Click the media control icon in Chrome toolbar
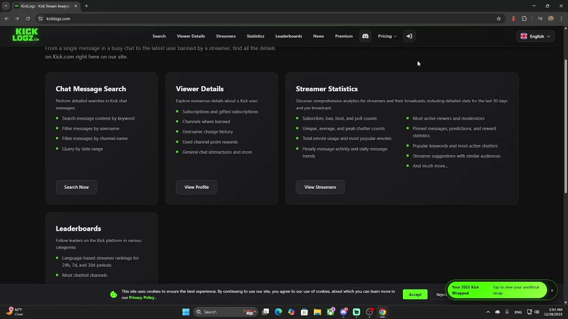Viewport: 568px width, 319px height. pos(540,19)
